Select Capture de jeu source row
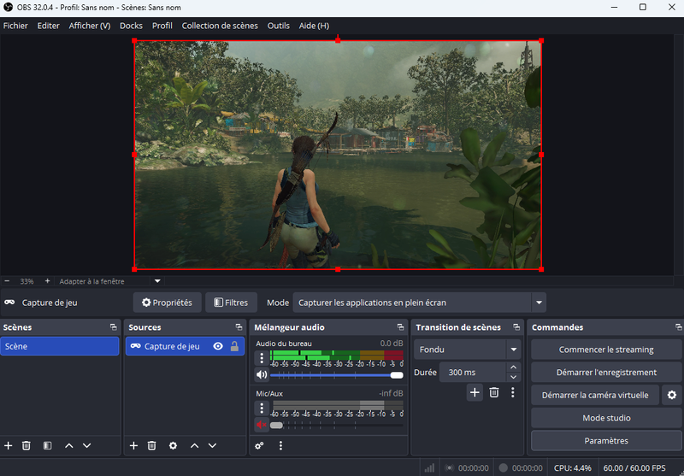Screen dimensions: 684x476 click(185, 346)
